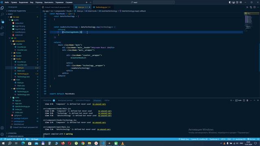Switch to the text document tab
The width and height of the screenshot is (260, 146).
(57, 7)
